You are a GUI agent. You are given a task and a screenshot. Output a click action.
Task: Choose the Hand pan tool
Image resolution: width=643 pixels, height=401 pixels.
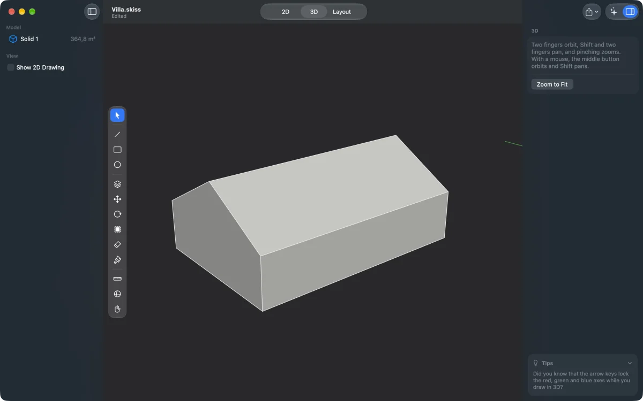point(117,309)
